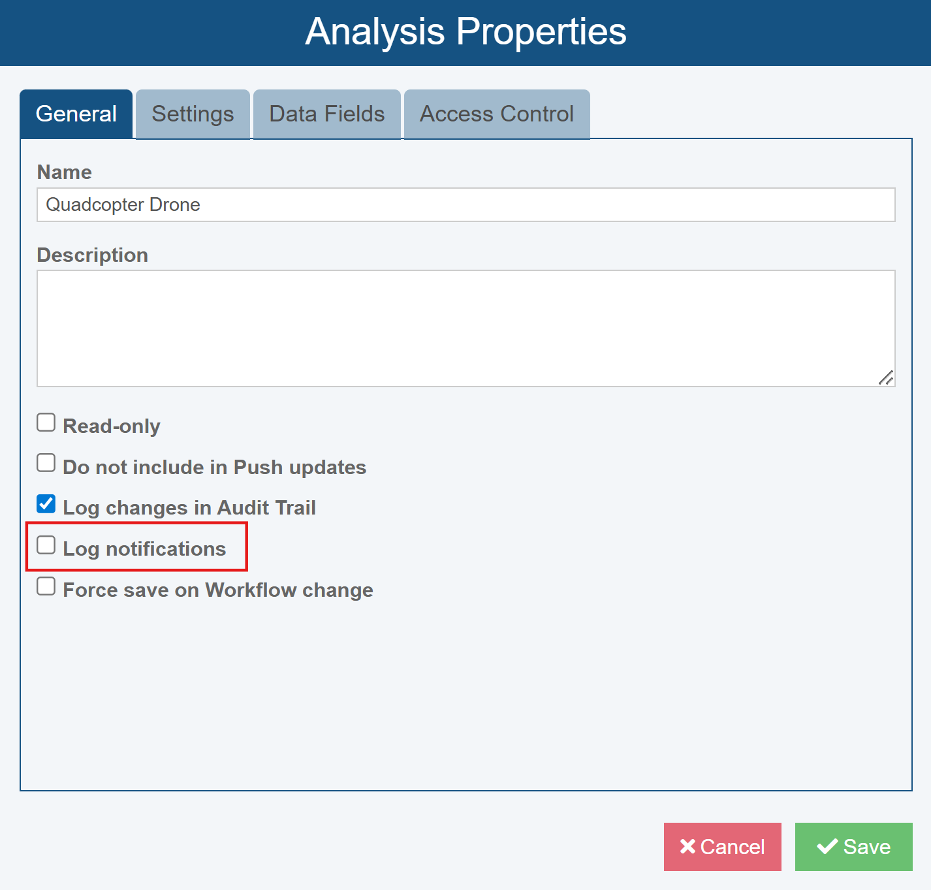The image size is (931, 890).
Task: Switch to the Settings tab
Action: point(193,114)
